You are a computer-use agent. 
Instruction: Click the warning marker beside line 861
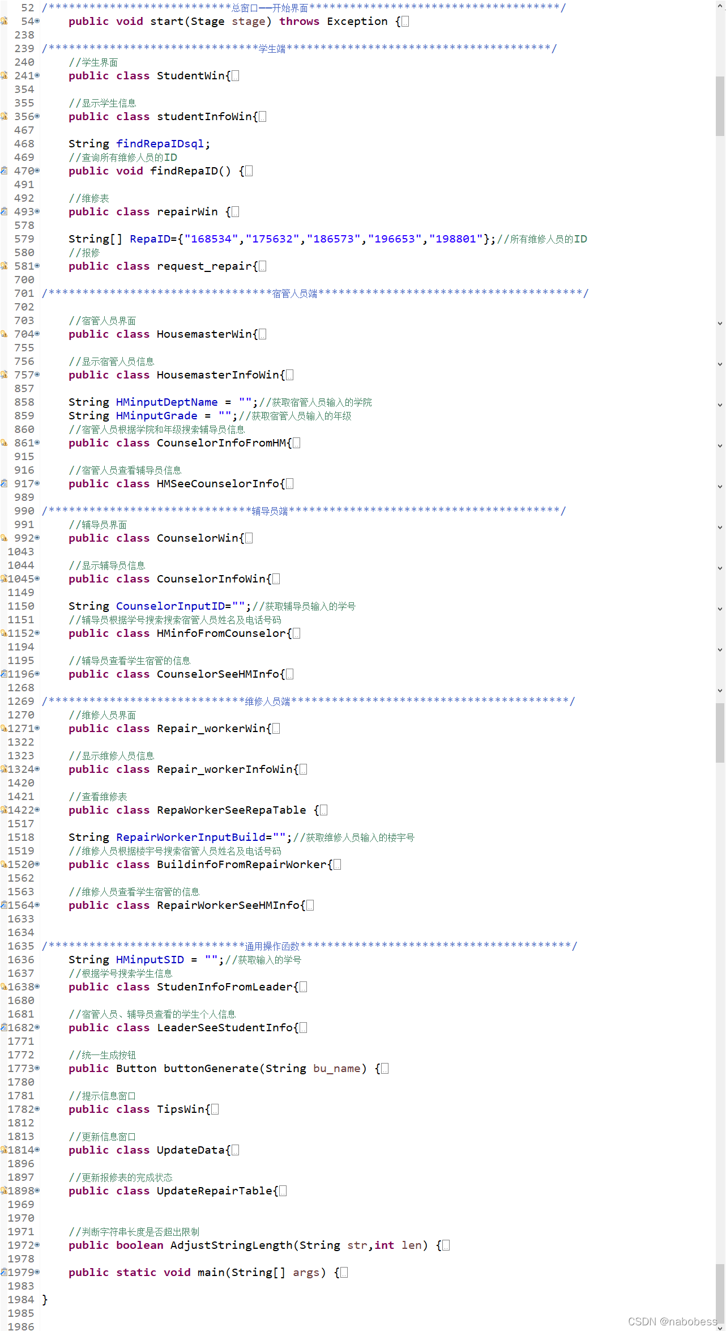pyautogui.click(x=3, y=443)
